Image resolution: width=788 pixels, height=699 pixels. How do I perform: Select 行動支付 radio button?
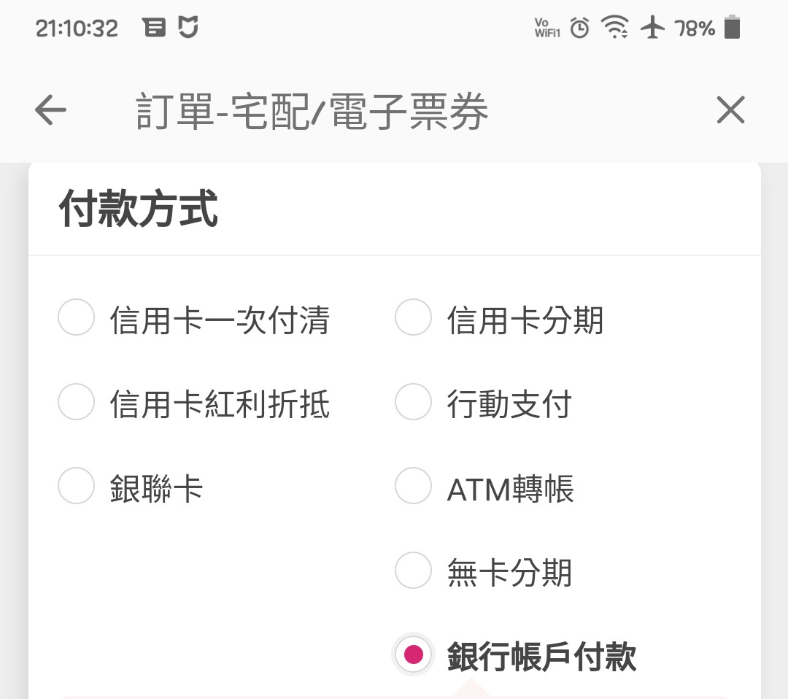(414, 403)
